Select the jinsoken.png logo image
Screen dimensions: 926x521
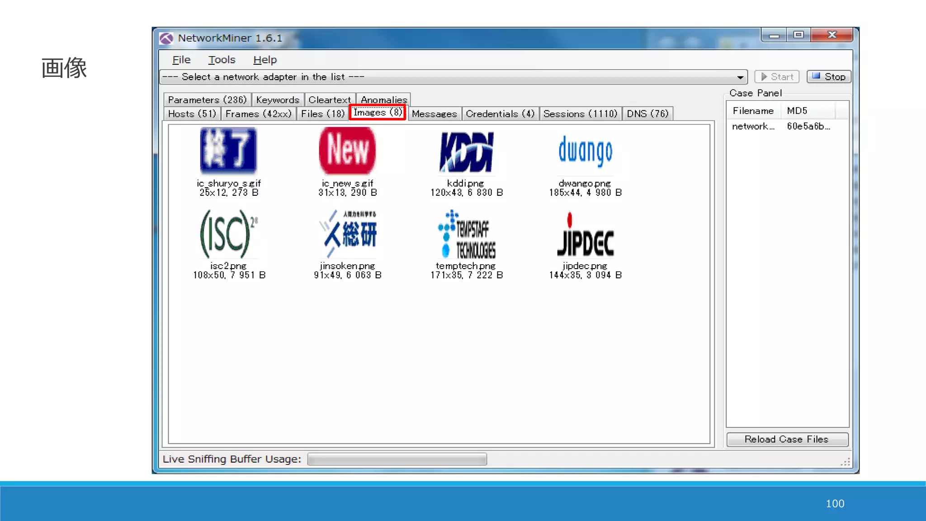click(347, 234)
